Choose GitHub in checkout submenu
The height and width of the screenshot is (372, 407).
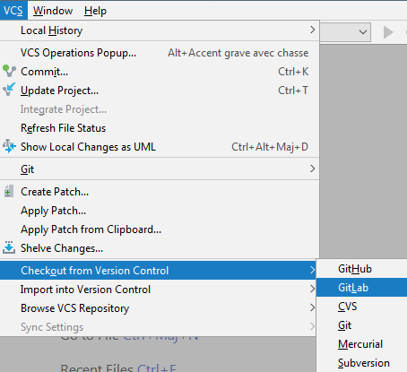point(362,269)
